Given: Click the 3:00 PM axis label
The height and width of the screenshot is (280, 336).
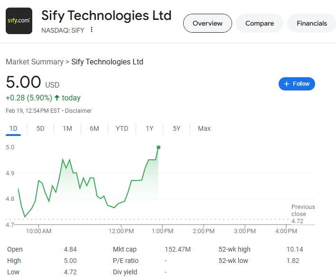Looking at the screenshot, I should (245, 231).
